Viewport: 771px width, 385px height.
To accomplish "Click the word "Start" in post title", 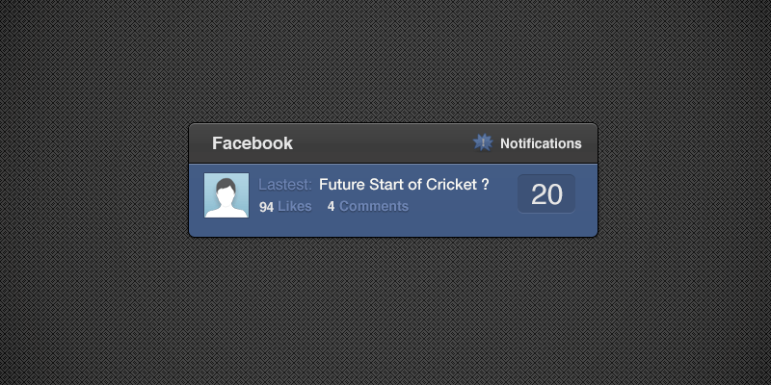I will pos(388,185).
